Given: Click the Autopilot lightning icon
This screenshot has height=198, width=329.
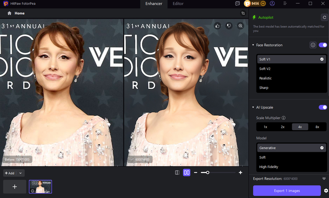Looking at the screenshot, I should [x=254, y=18].
